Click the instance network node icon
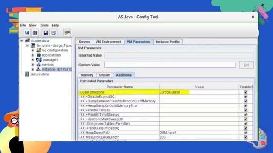Screen dimensions: 273x153 (x=38, y=69)
